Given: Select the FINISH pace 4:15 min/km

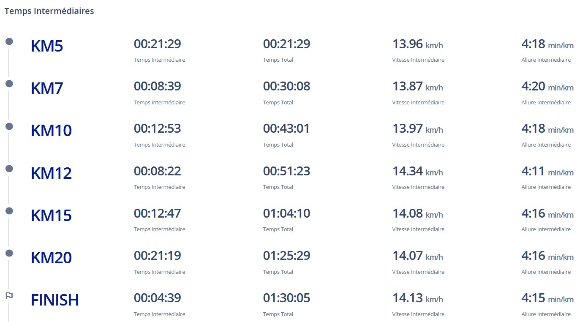Looking at the screenshot, I should point(547,298).
